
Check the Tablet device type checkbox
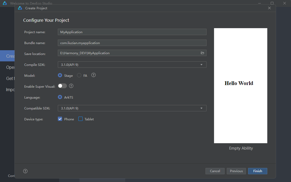(80, 119)
